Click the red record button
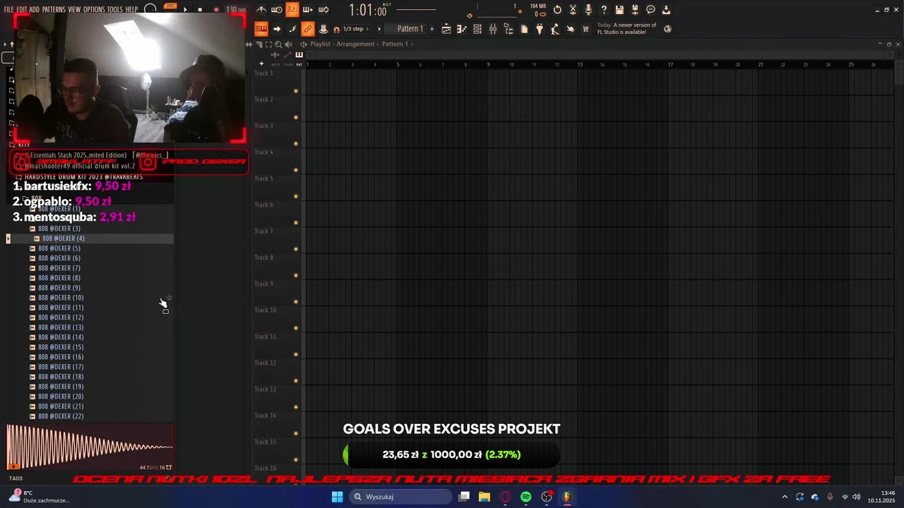 [x=216, y=10]
